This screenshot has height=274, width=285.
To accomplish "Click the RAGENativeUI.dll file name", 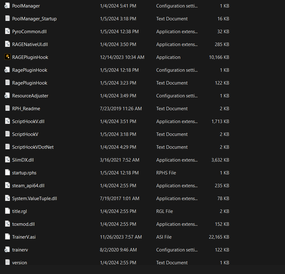I will (30, 44).
